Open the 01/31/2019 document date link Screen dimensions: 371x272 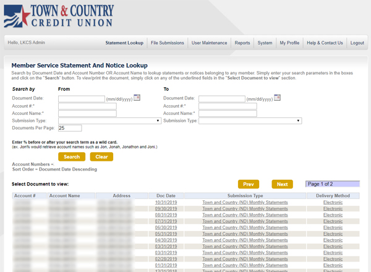tap(166, 265)
